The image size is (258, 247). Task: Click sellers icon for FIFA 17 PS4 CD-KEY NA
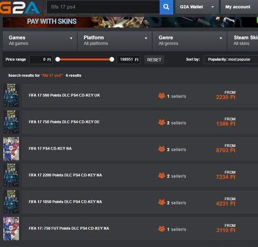162,149
